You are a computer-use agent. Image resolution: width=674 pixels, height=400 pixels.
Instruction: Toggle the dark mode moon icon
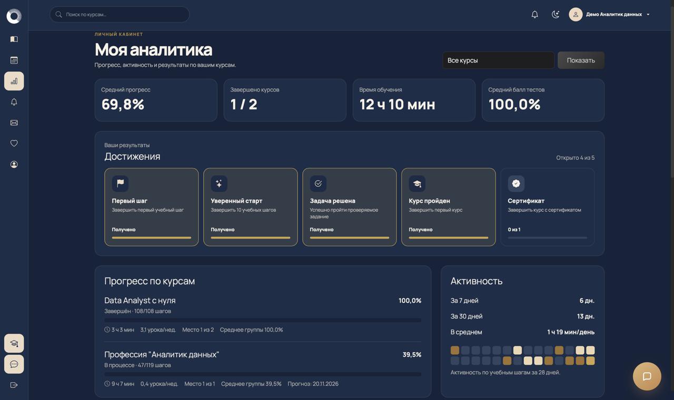tap(556, 14)
